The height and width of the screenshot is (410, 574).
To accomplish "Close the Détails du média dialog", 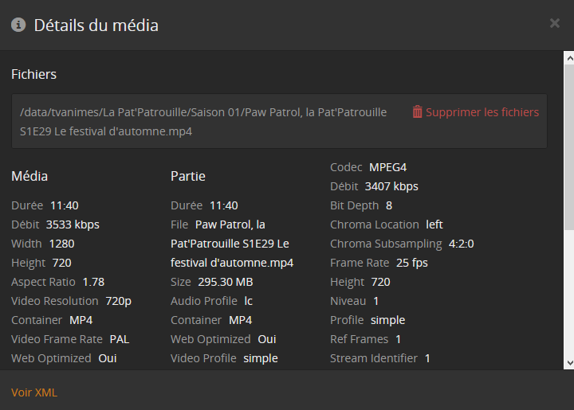I will point(555,24).
